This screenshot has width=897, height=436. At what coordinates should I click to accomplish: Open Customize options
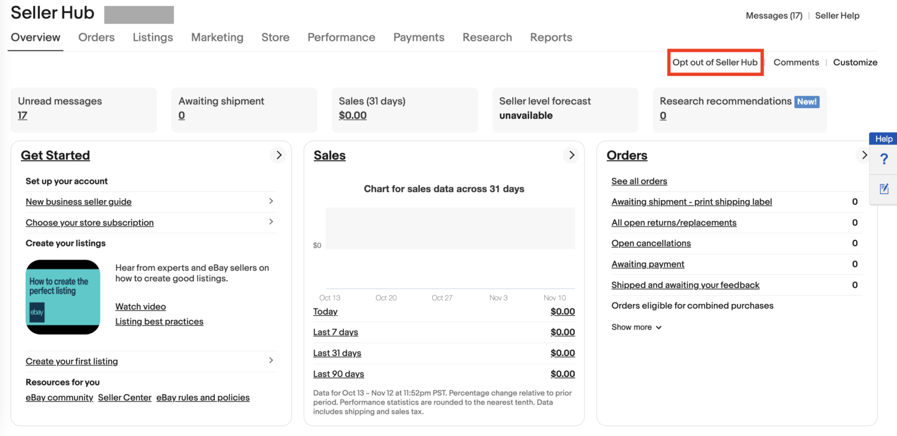[x=855, y=62]
